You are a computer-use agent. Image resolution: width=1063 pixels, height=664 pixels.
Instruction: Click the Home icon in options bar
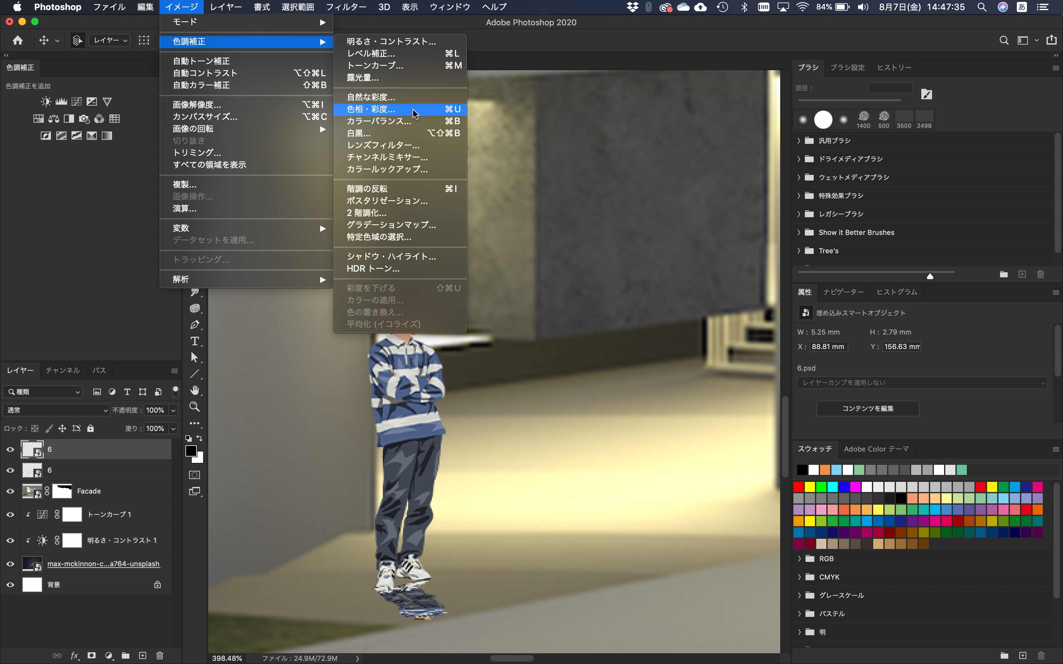(18, 40)
